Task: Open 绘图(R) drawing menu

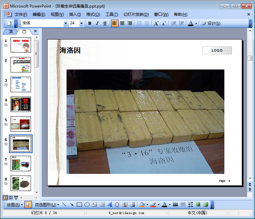Action: [14, 205]
